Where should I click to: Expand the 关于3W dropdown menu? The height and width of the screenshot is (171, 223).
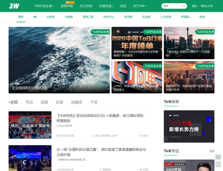[x=139, y=6]
